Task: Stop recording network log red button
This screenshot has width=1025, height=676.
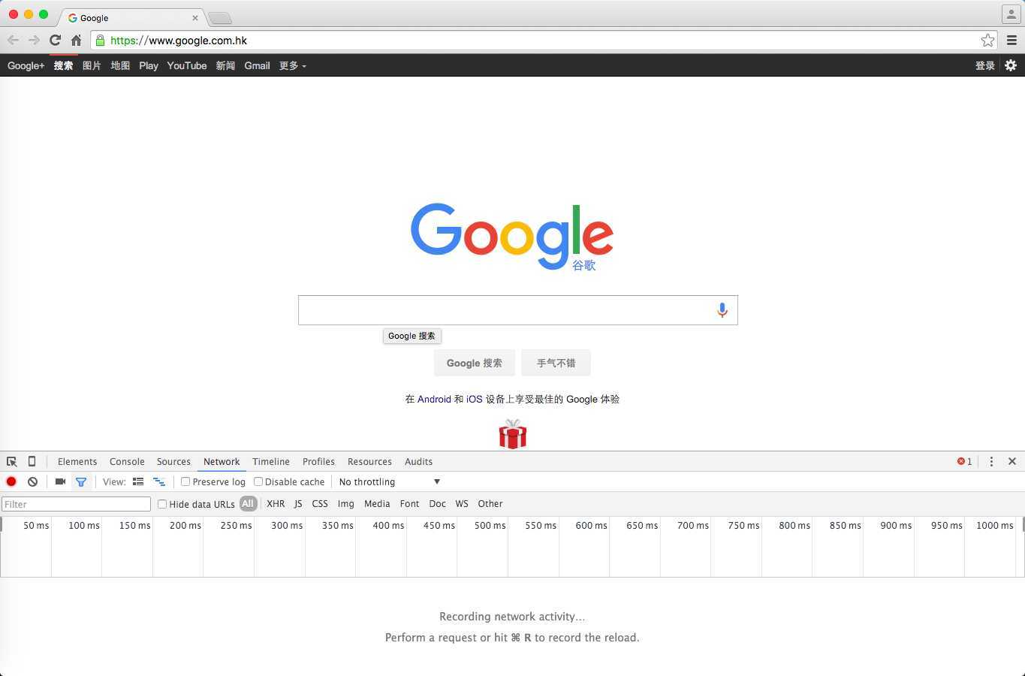Action: 11,481
